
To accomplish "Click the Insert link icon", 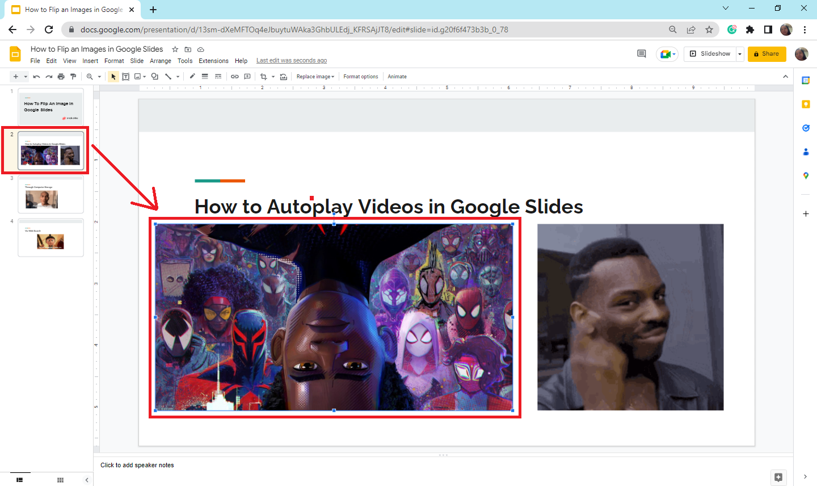I will pyautogui.click(x=234, y=77).
